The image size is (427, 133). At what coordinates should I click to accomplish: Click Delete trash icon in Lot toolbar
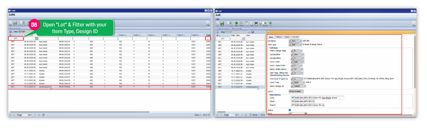coord(241,23)
